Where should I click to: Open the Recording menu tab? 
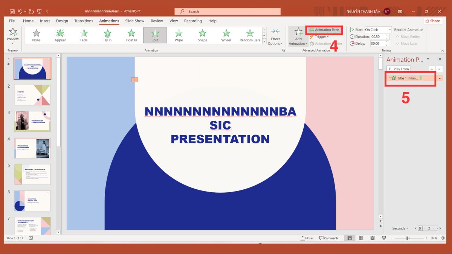(x=193, y=21)
